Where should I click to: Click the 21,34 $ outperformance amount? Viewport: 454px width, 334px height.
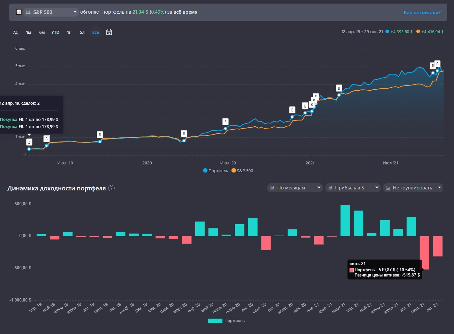click(x=140, y=12)
